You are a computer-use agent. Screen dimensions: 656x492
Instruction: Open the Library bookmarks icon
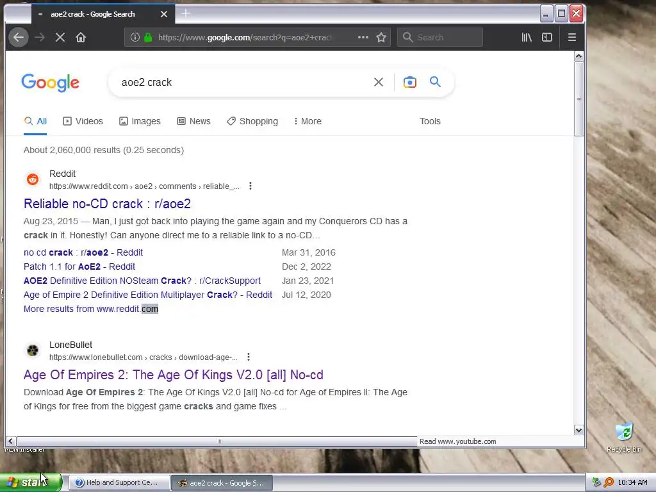point(527,37)
